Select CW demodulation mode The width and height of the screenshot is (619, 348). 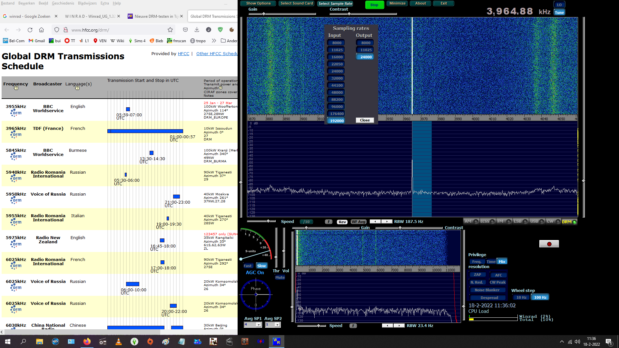click(553, 221)
